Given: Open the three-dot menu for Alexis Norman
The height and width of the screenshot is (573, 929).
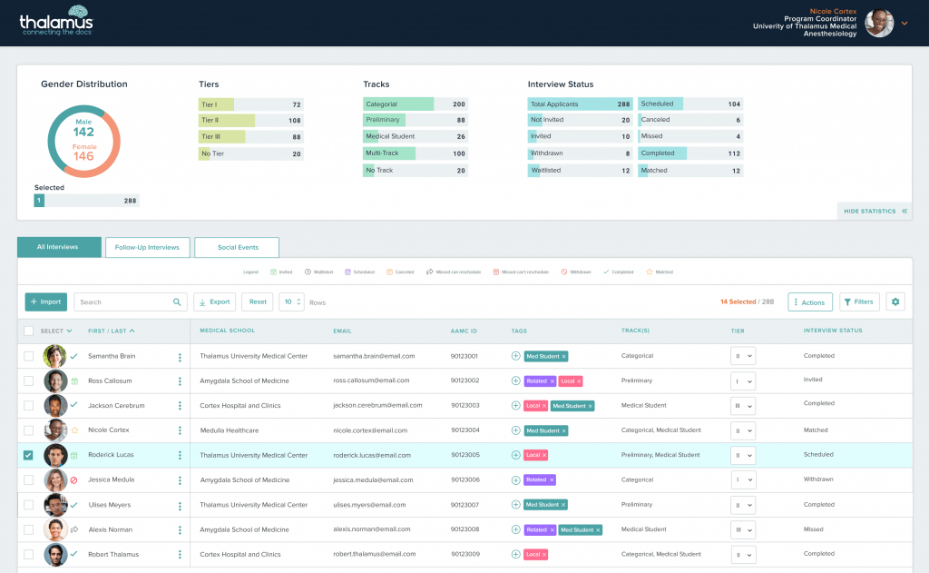Looking at the screenshot, I should 180,529.
